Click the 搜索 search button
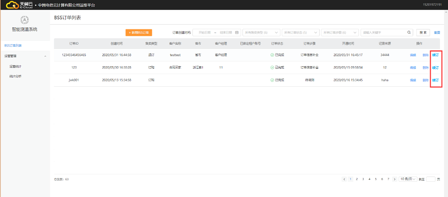Viewport: 448px width, 197px height. (x=423, y=33)
